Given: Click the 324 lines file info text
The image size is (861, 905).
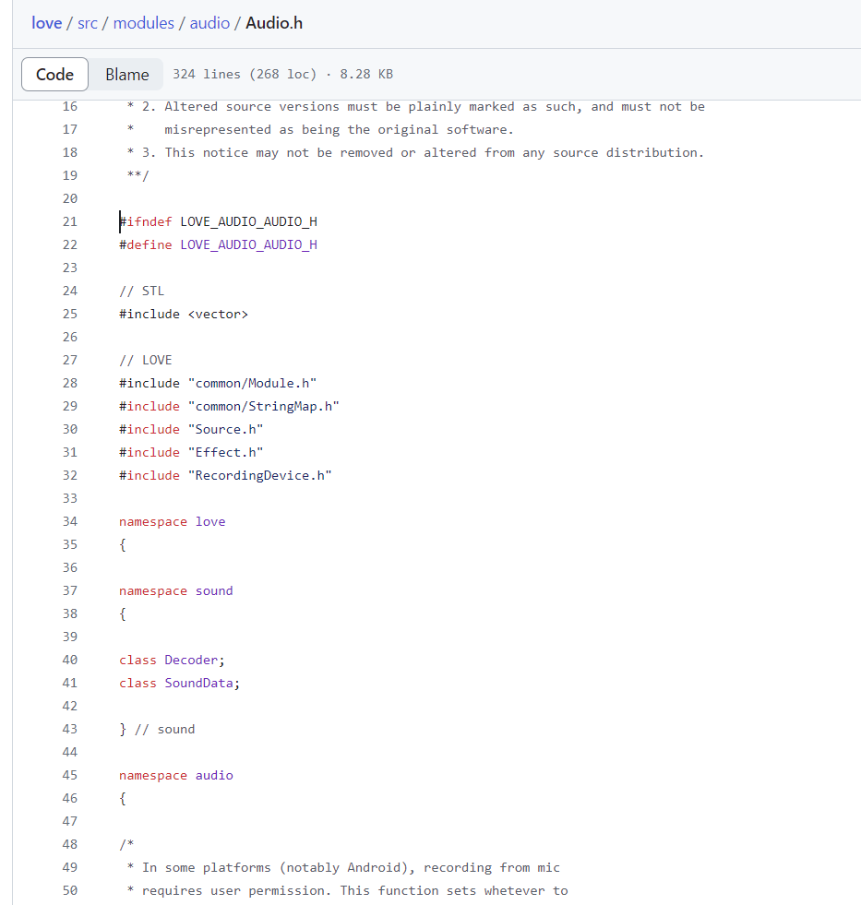Looking at the screenshot, I should 282,75.
